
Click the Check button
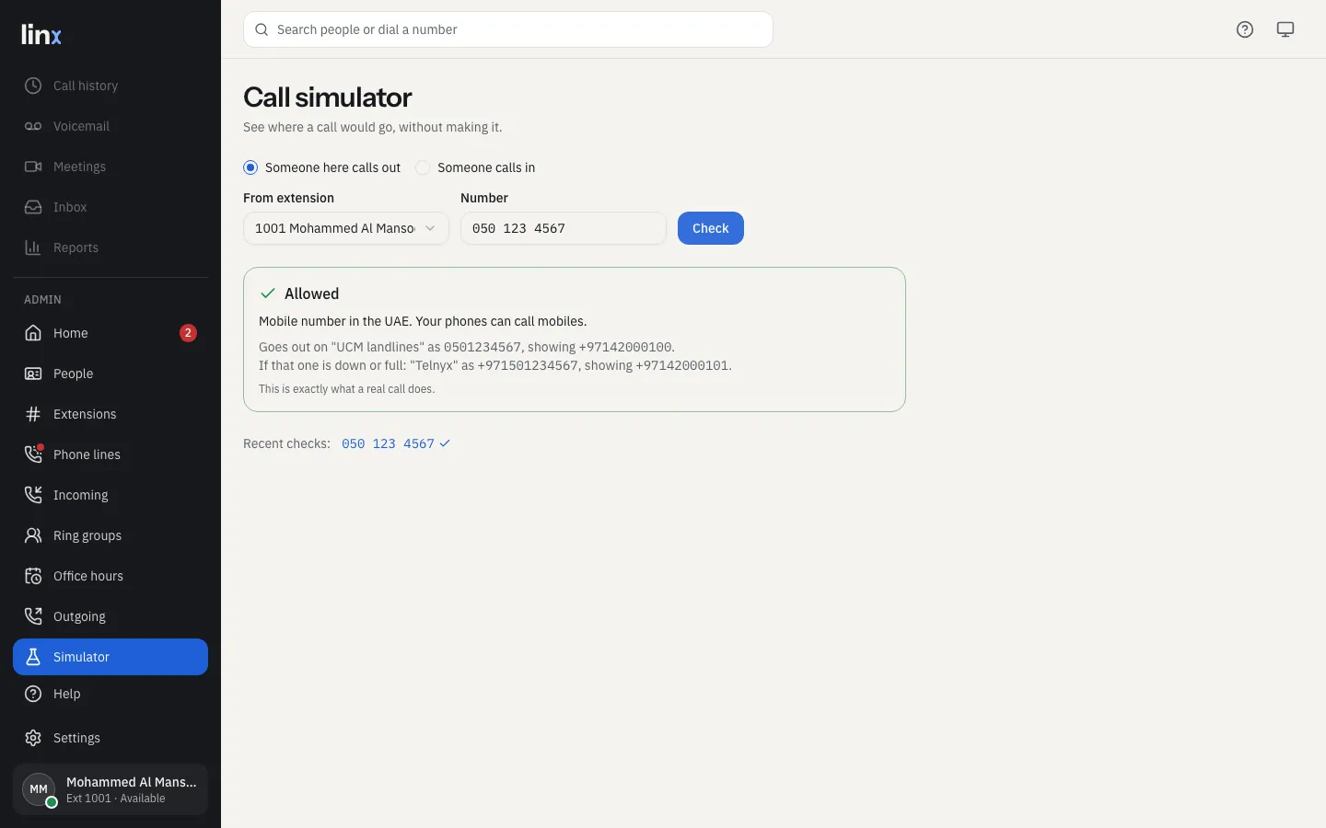tap(711, 228)
